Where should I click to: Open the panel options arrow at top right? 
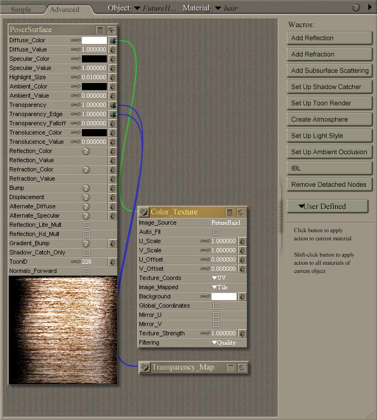click(x=370, y=7)
